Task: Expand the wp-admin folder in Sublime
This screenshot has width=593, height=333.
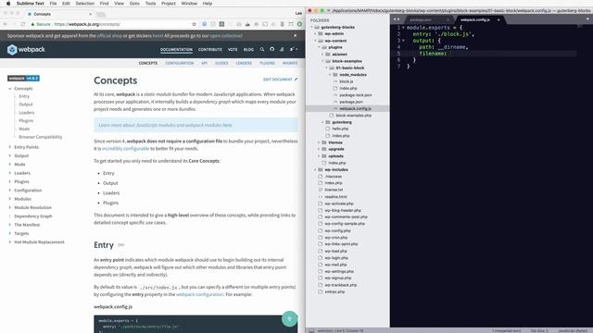Action: (x=315, y=34)
